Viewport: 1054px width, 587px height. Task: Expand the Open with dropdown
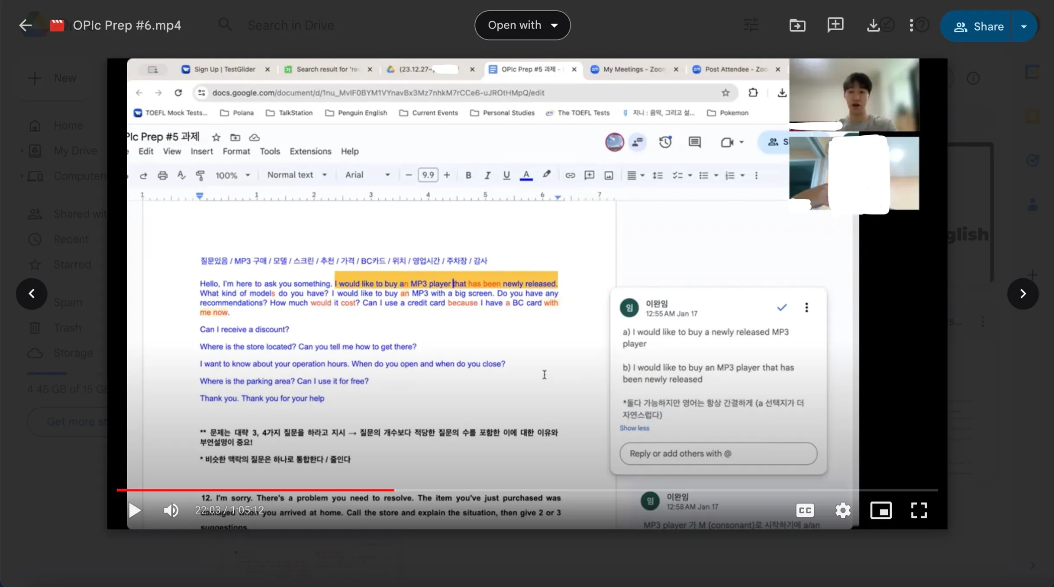[x=522, y=26]
